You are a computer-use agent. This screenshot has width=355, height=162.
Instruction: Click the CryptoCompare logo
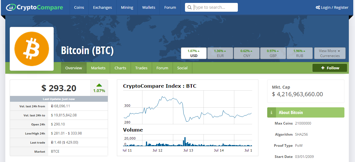[x=35, y=7]
